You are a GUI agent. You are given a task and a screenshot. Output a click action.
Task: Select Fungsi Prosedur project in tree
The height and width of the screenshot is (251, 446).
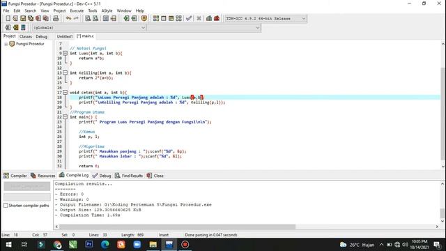[30, 44]
